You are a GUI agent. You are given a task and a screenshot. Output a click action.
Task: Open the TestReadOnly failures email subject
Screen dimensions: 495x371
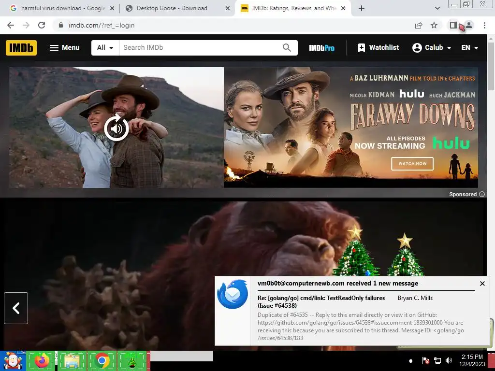click(x=321, y=301)
